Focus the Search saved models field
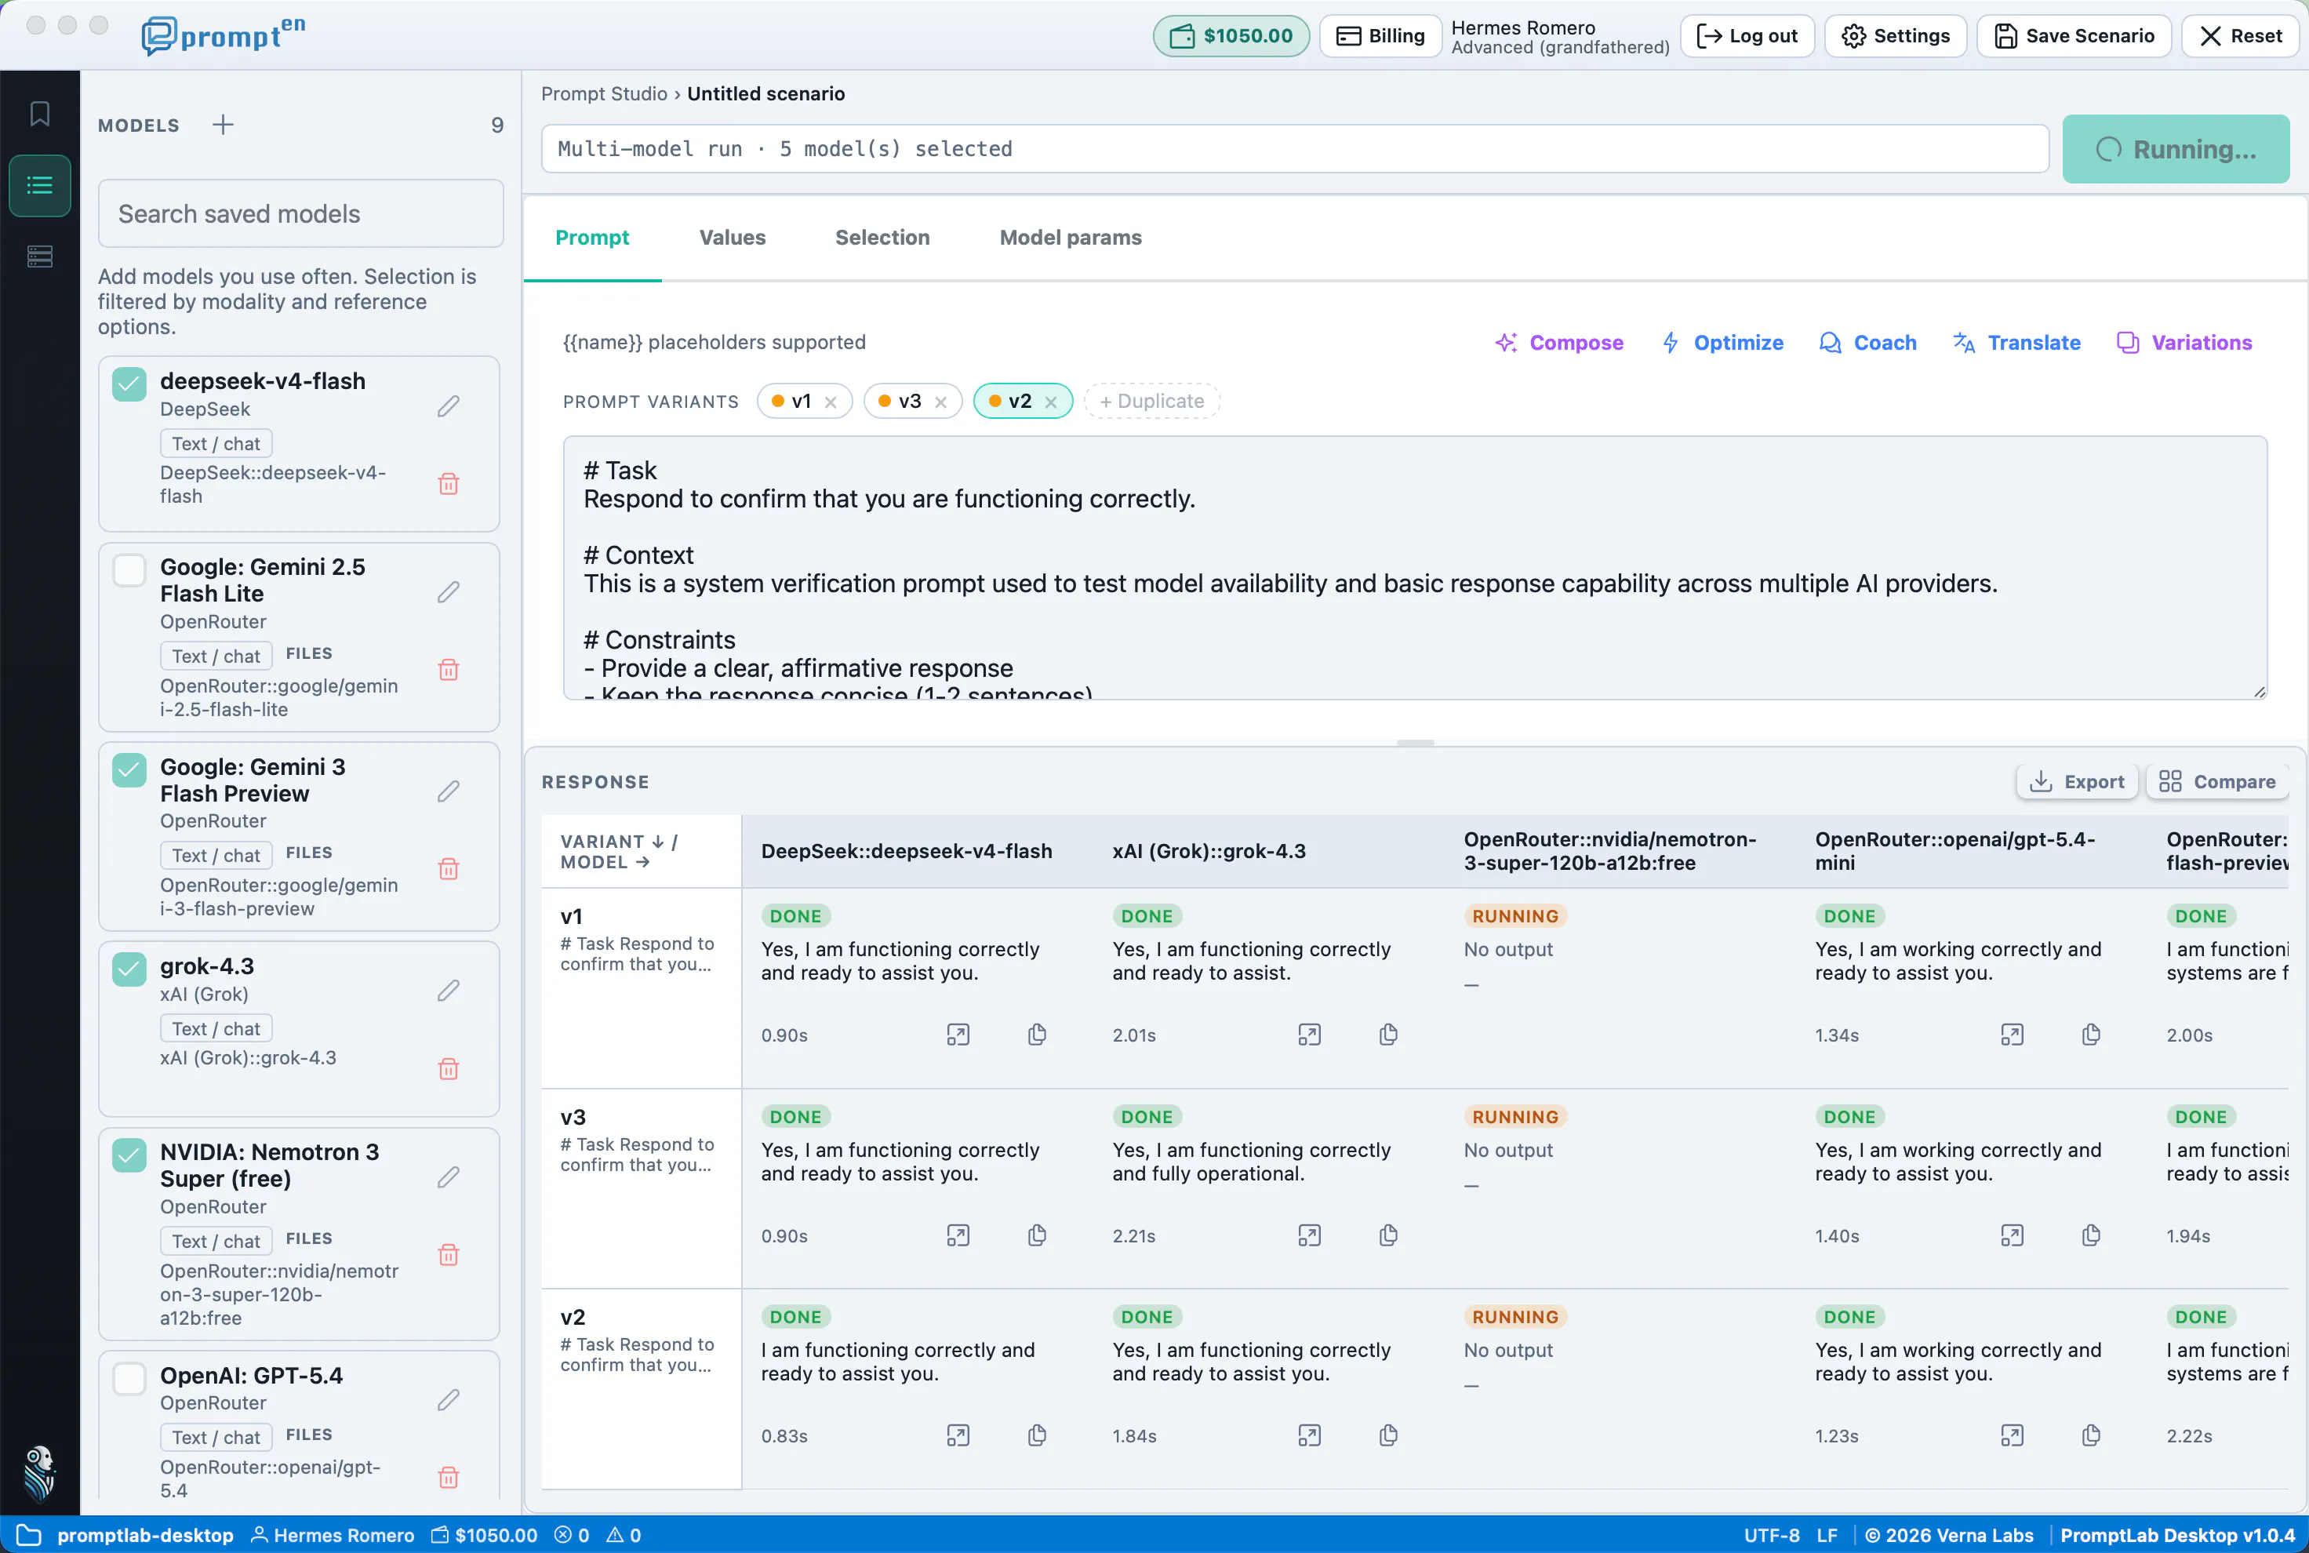This screenshot has width=2309, height=1553. click(x=301, y=214)
